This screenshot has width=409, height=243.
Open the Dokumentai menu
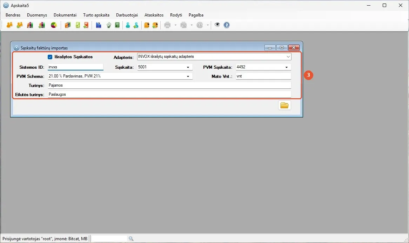click(x=65, y=15)
